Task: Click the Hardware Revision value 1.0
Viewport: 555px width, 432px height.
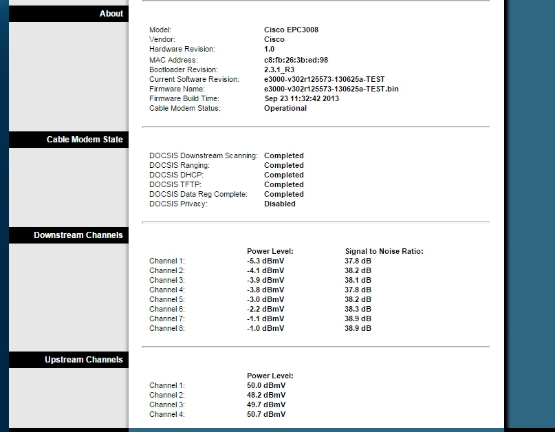Action: (x=269, y=50)
